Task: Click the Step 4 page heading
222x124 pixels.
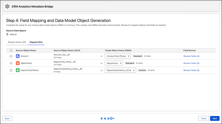Action: coord(58,20)
